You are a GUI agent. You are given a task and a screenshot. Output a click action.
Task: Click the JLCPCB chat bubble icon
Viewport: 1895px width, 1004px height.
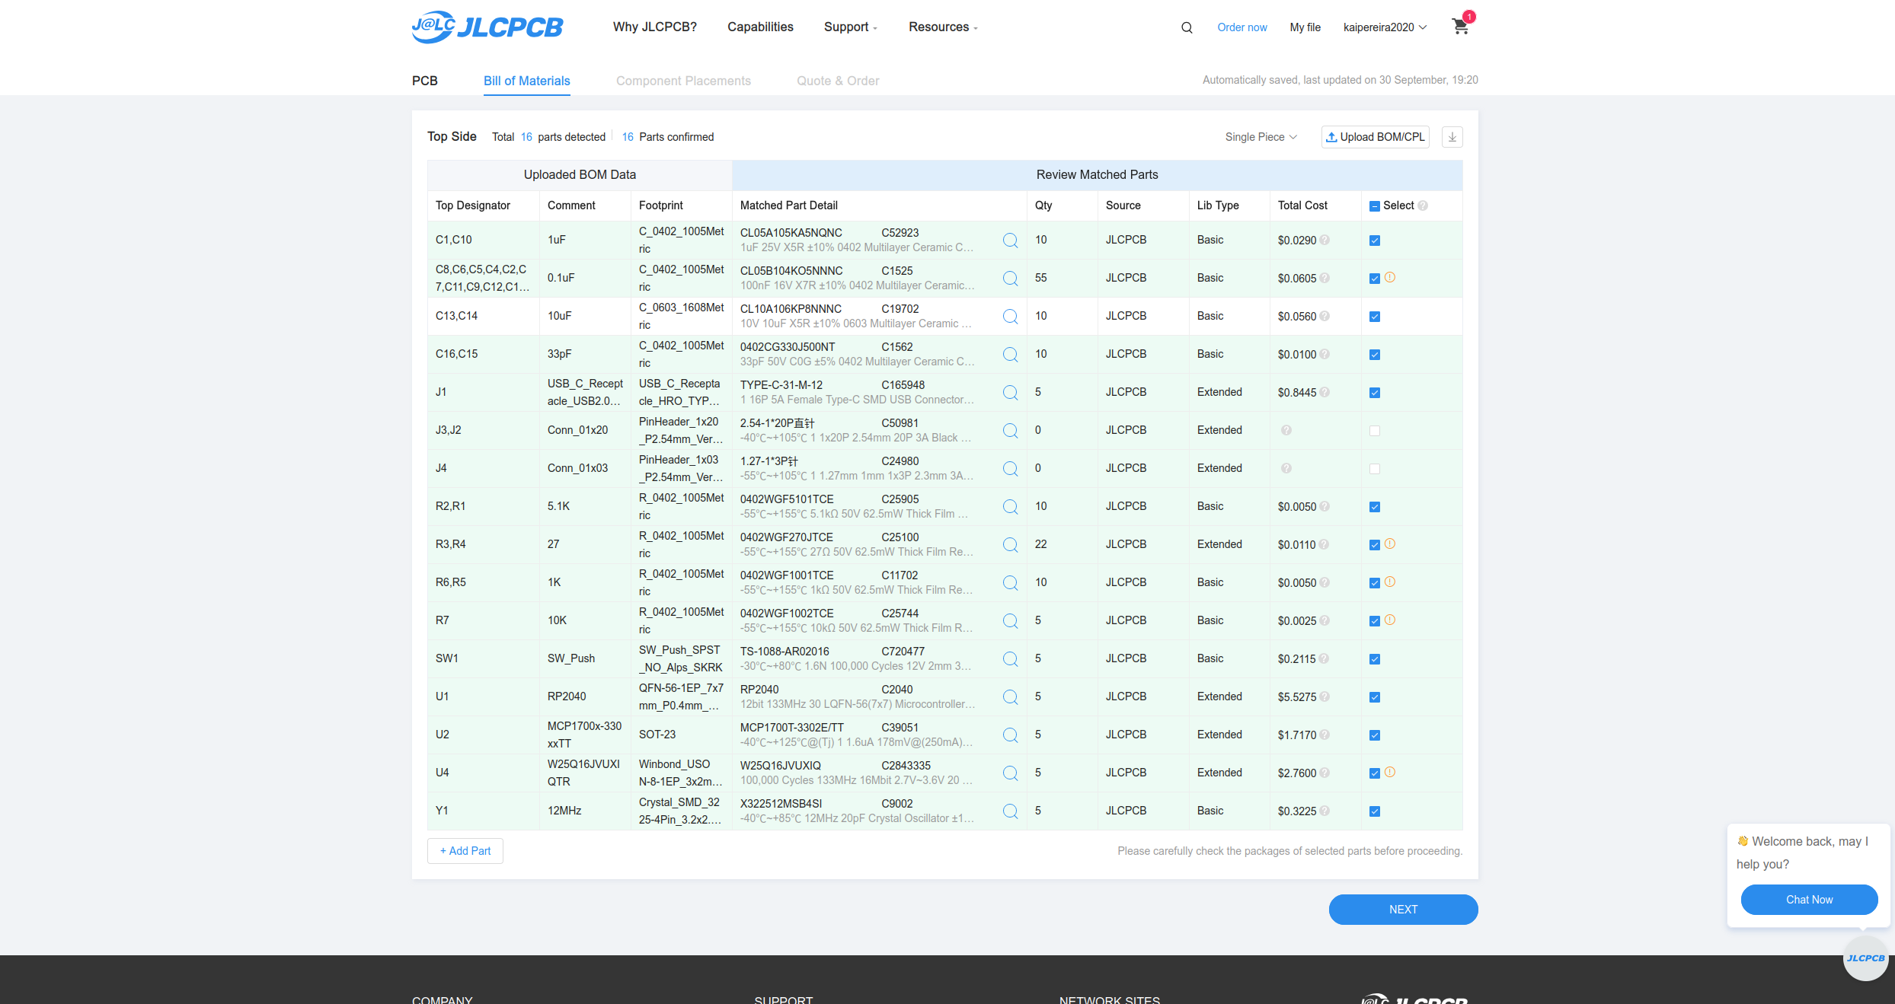tap(1865, 958)
